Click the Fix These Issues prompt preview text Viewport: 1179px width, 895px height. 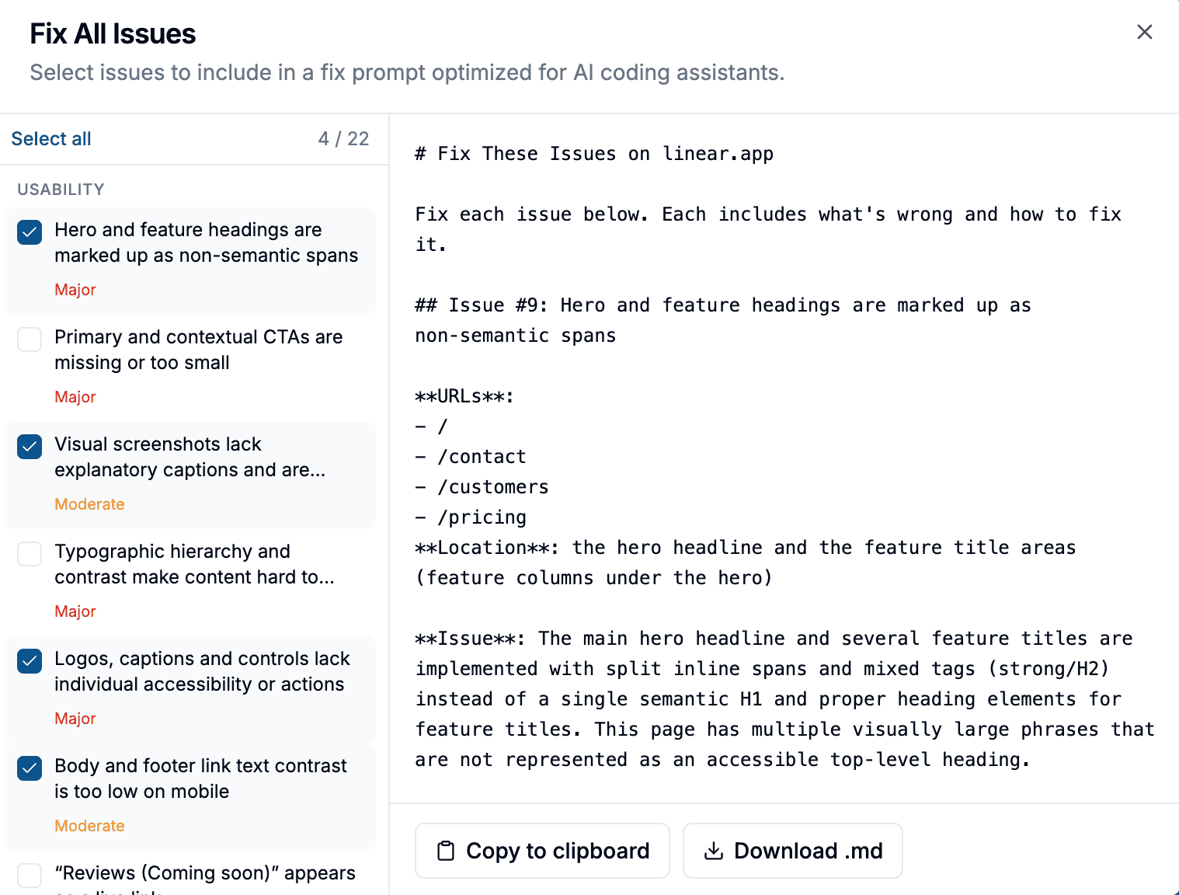[593, 153]
